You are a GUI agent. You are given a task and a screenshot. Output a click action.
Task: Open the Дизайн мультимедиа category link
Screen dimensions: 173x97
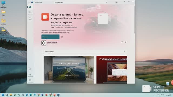pyautogui.click(x=70, y=27)
